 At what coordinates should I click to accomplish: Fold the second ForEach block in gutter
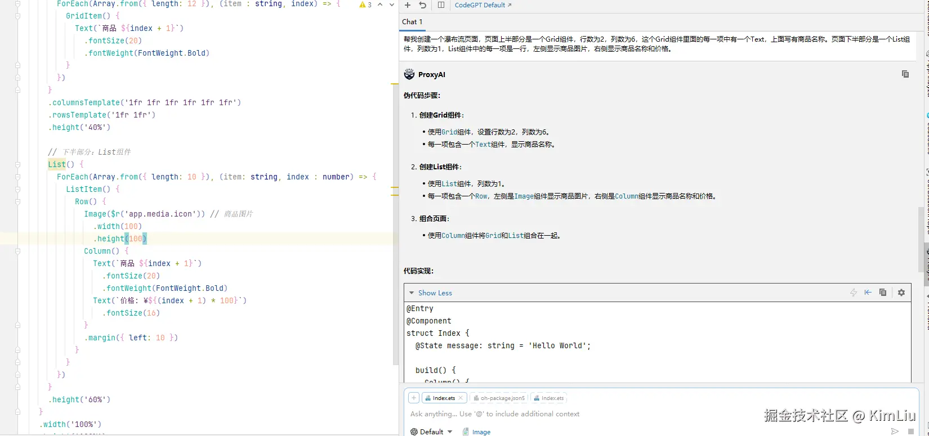pos(18,177)
